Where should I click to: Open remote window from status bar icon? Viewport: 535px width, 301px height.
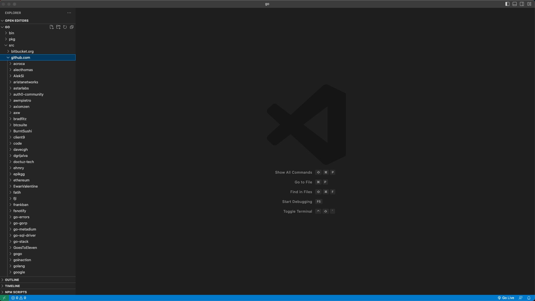click(x=4, y=298)
